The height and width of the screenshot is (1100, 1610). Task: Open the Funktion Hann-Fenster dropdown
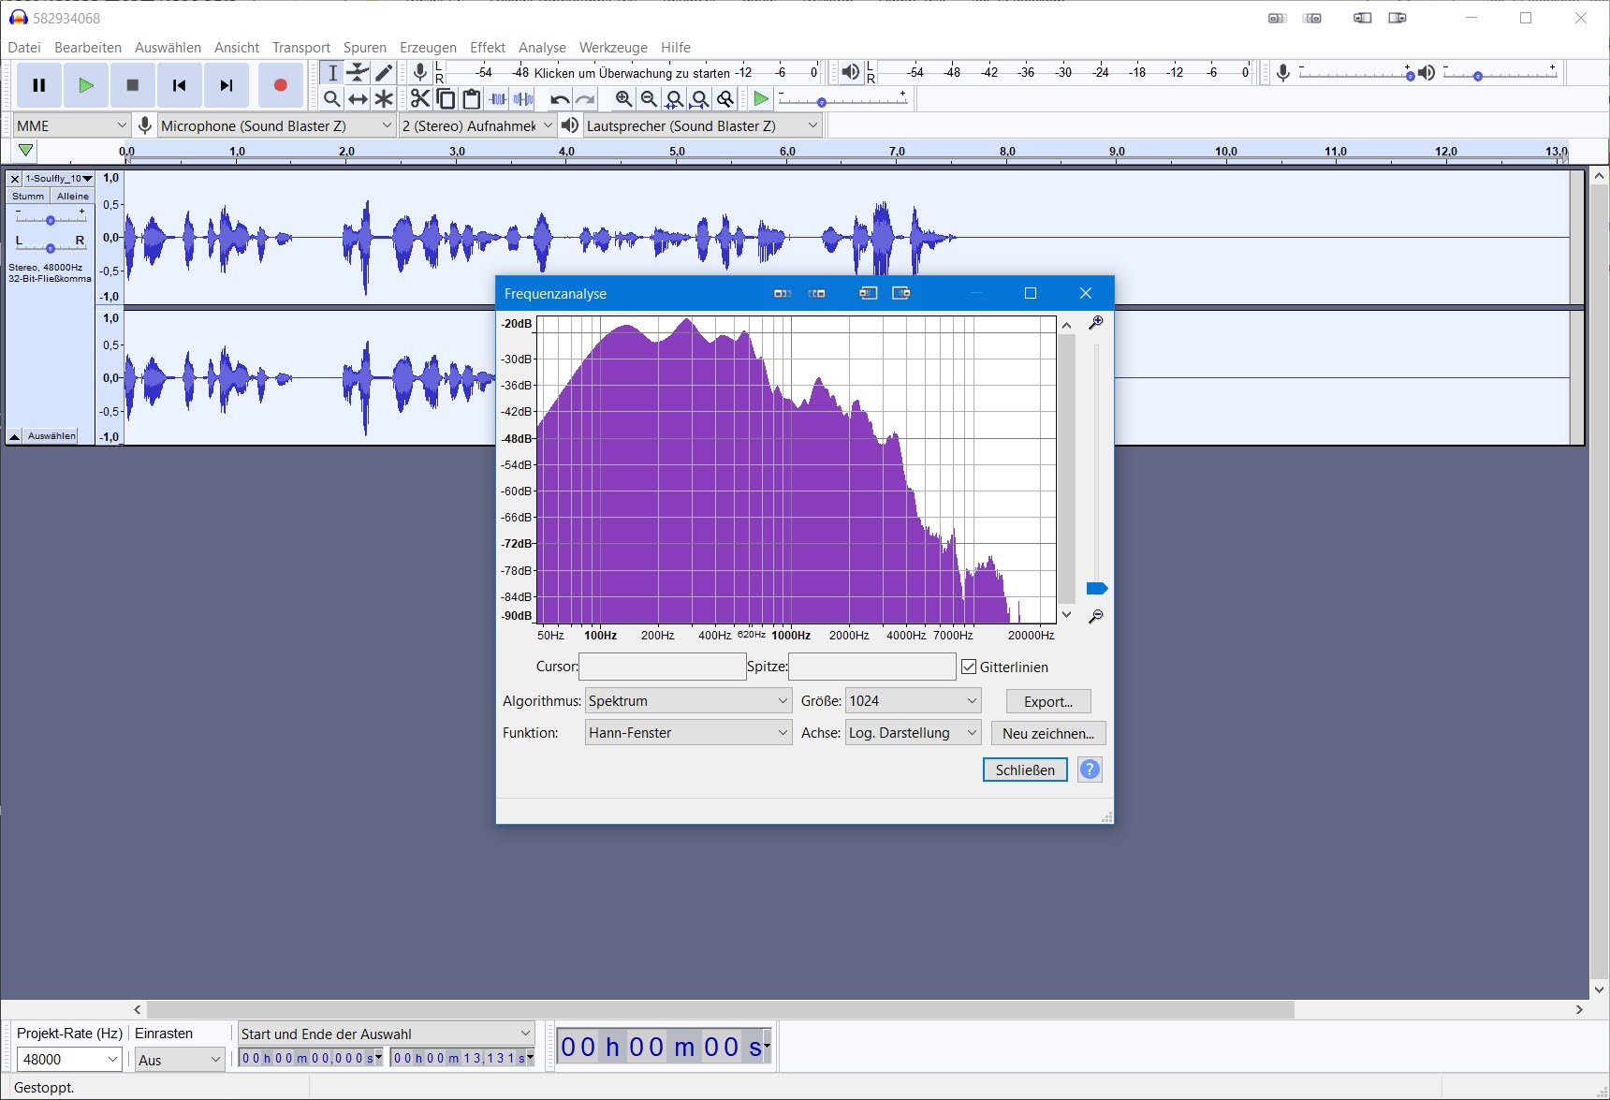[x=689, y=733]
